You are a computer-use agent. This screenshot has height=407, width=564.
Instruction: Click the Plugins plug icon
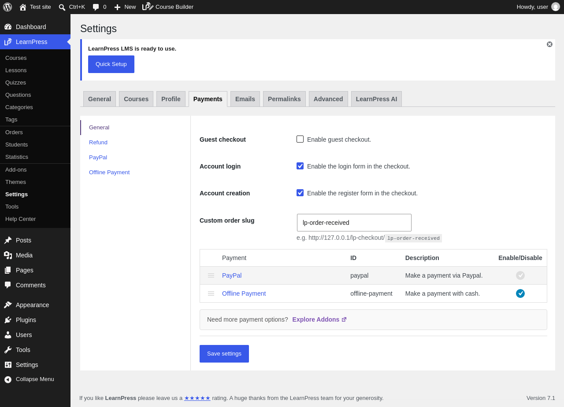(8, 320)
